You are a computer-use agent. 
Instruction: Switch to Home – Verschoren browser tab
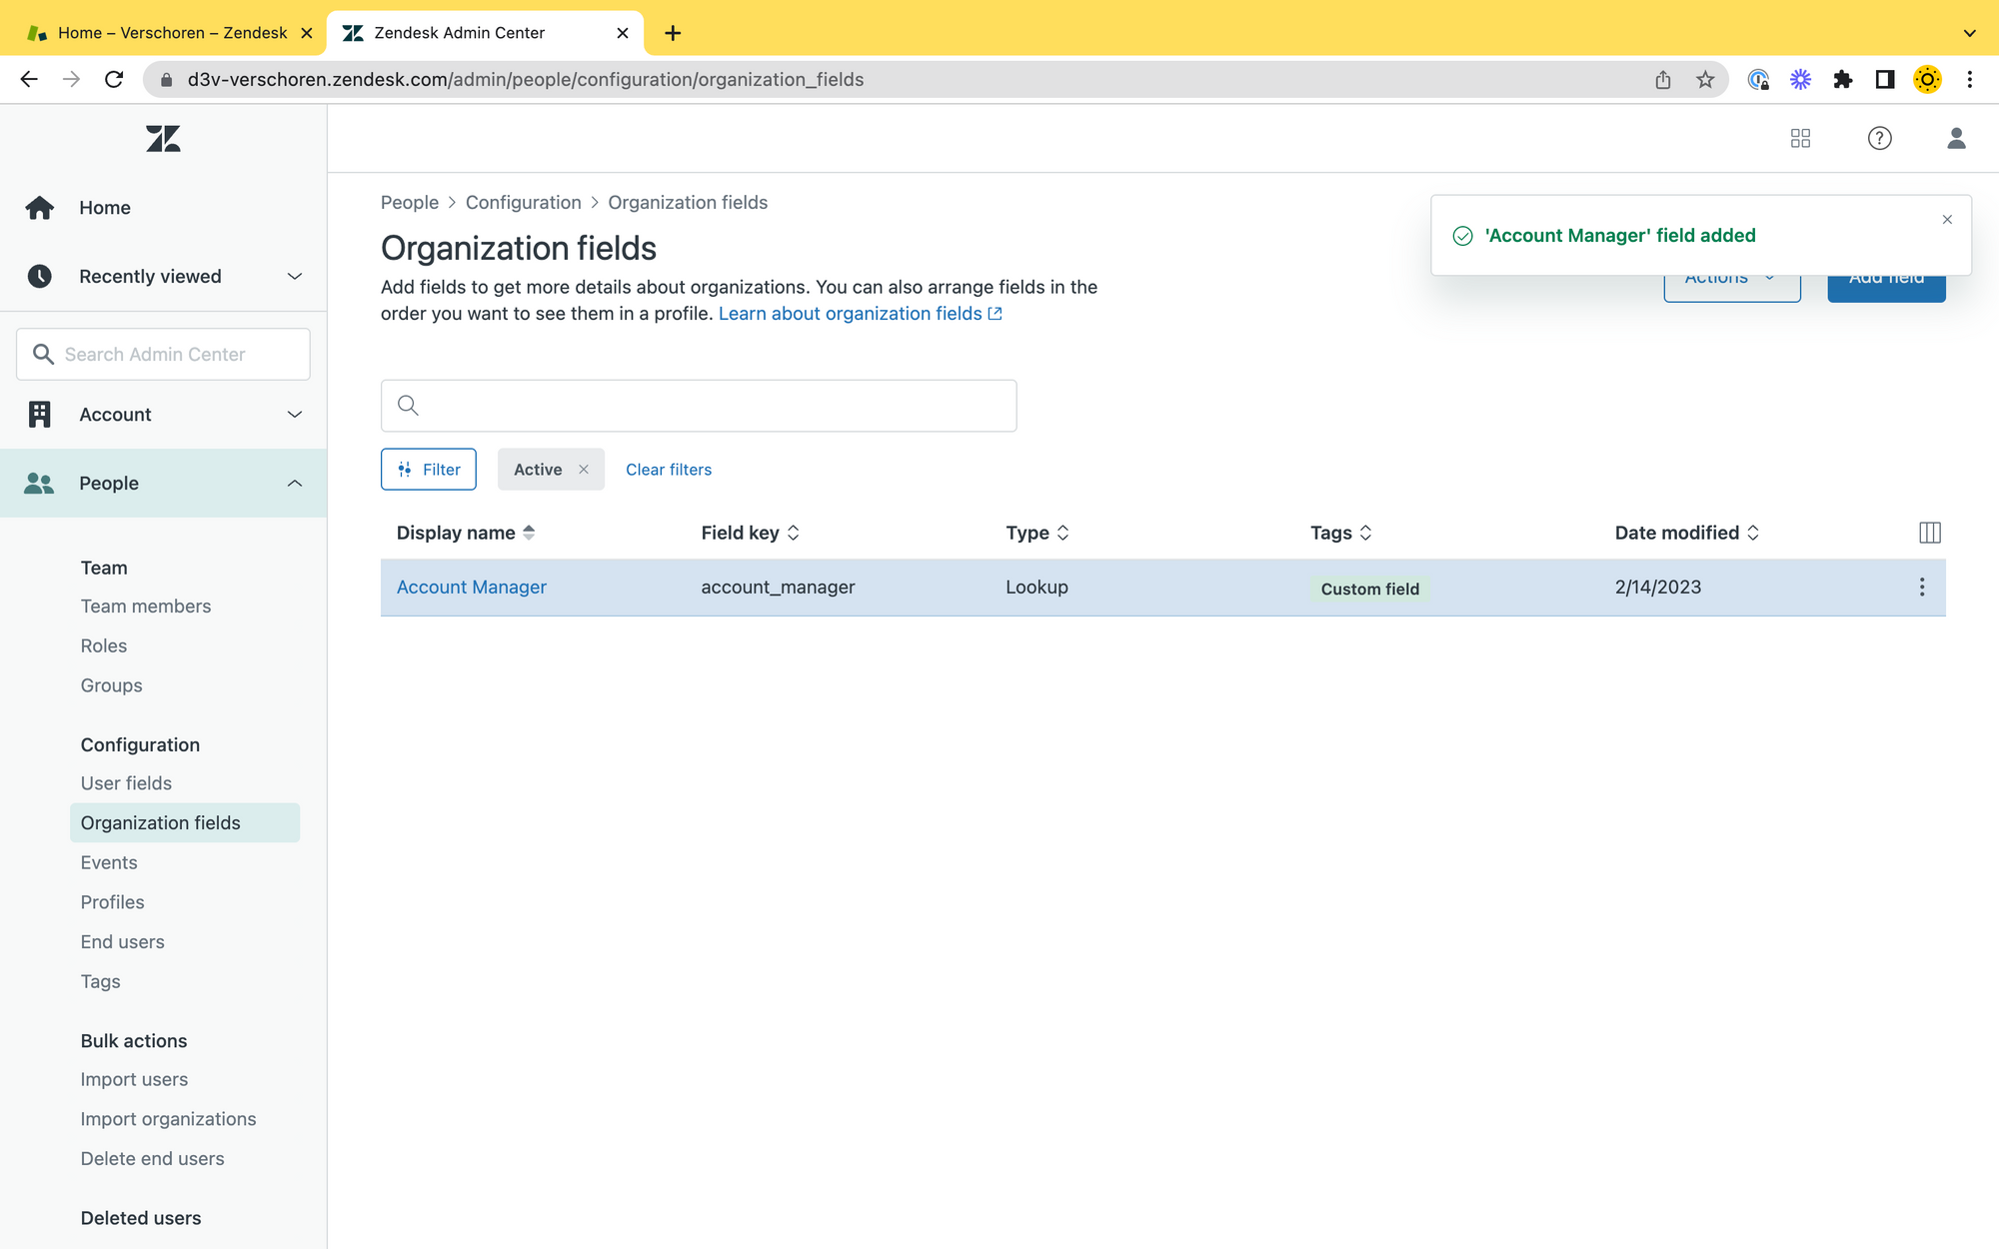tap(171, 33)
